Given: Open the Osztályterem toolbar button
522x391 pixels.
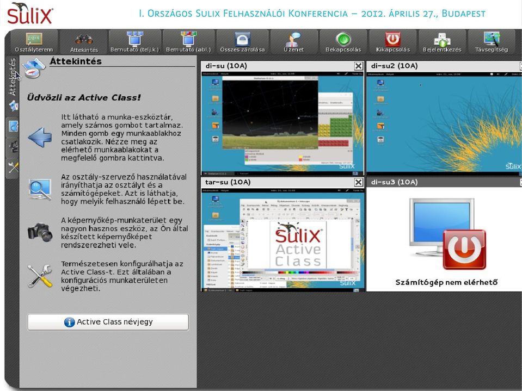Looking at the screenshot, I should (34, 42).
